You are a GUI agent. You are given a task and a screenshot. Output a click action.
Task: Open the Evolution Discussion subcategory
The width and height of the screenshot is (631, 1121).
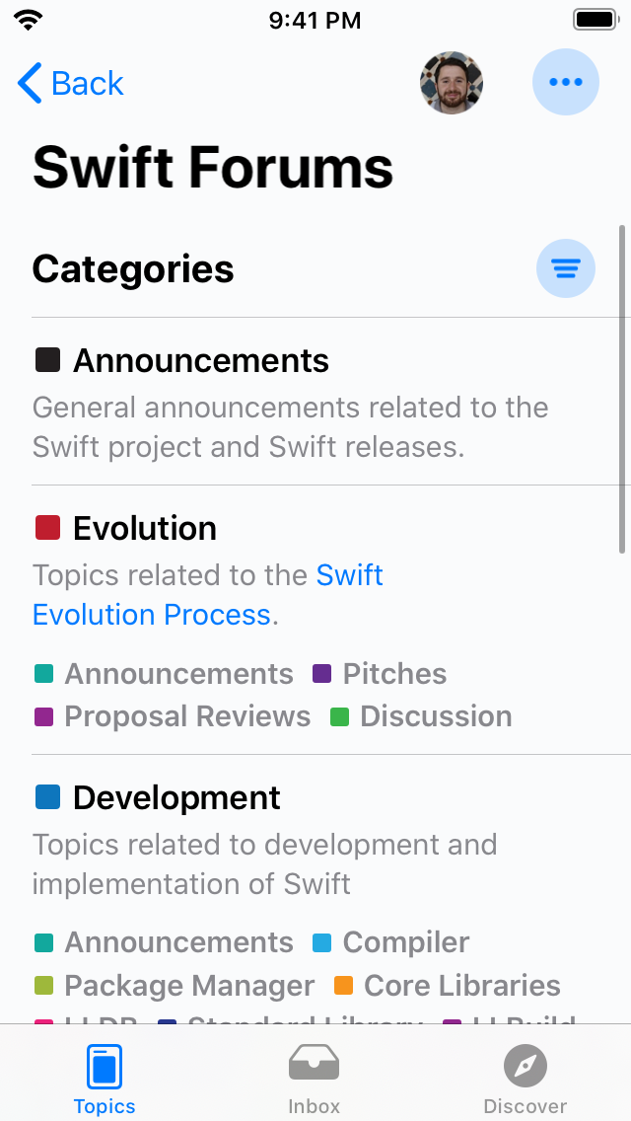[x=435, y=716]
